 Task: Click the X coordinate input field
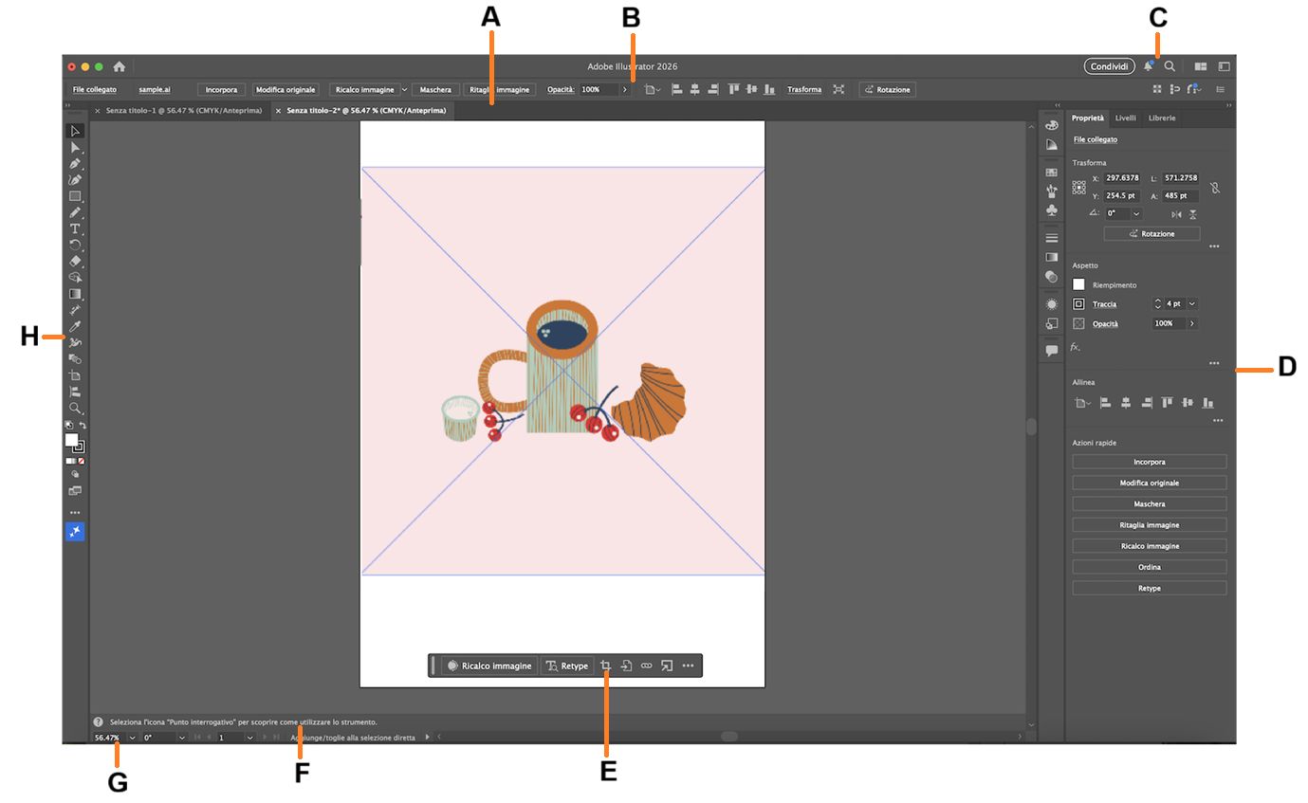[x=1121, y=178]
